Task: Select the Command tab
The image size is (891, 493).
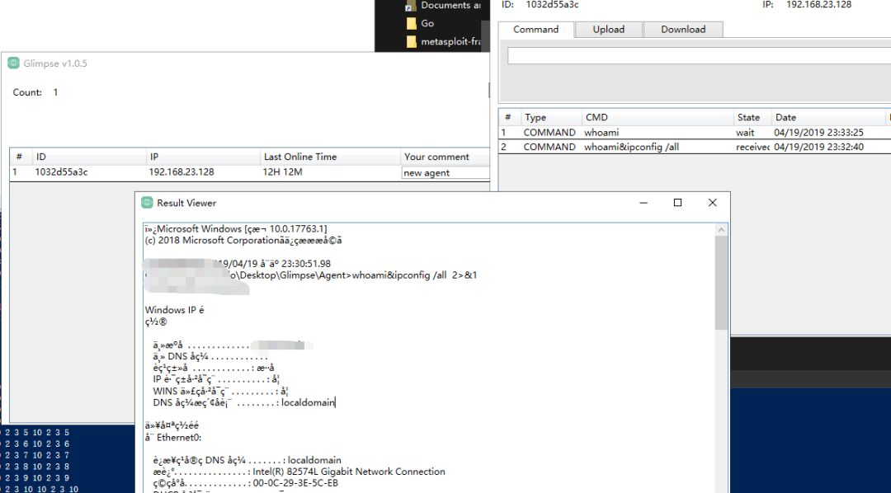Action: click(x=535, y=30)
